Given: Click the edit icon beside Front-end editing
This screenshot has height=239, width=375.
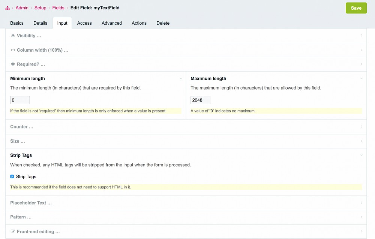Looking at the screenshot, I should pyautogui.click(x=13, y=232).
